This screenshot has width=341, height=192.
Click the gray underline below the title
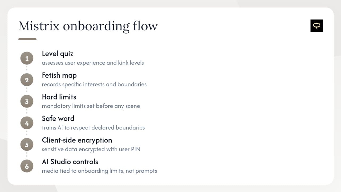[x=27, y=39]
